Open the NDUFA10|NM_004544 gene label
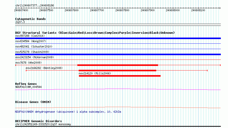Screen dimensions: 228x128 (28, 87)
